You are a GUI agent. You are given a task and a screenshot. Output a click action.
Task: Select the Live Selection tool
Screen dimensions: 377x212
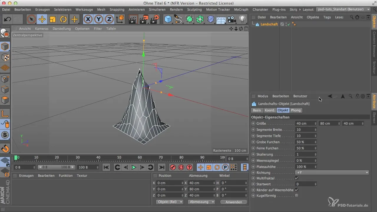pyautogui.click(x=31, y=19)
